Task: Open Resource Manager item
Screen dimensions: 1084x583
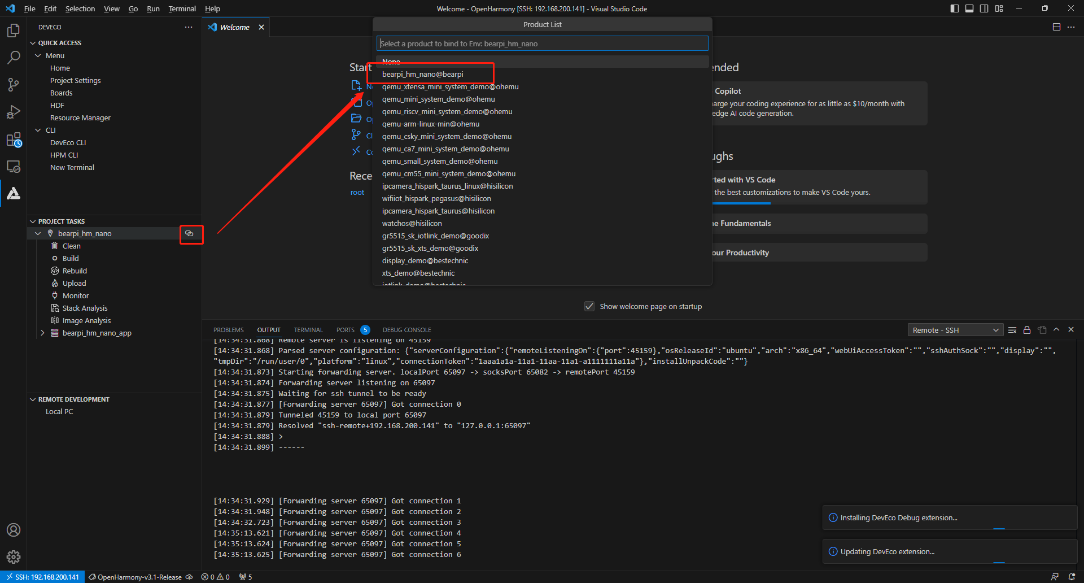Action: 80,118
